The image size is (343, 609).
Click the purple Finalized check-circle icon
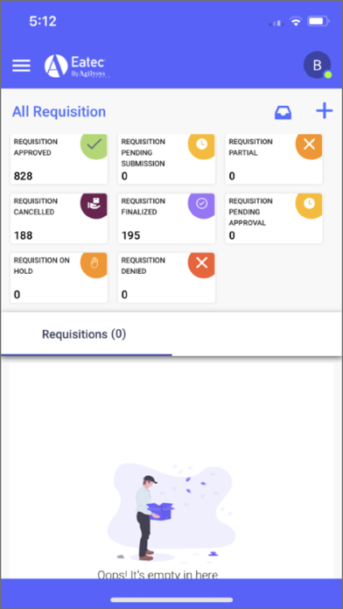coord(201,205)
